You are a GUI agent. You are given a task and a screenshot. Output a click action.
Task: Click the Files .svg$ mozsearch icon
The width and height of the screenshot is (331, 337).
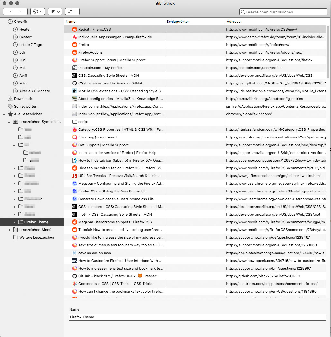pos(74,137)
